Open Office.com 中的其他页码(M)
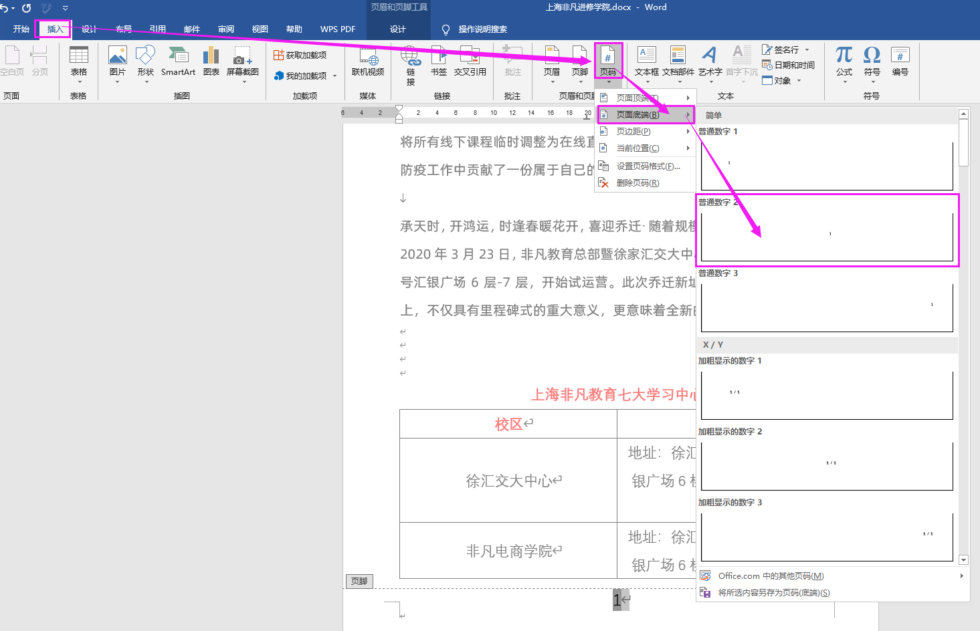 coord(833,576)
